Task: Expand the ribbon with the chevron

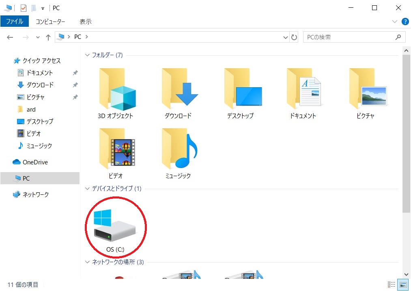Action: pos(395,22)
